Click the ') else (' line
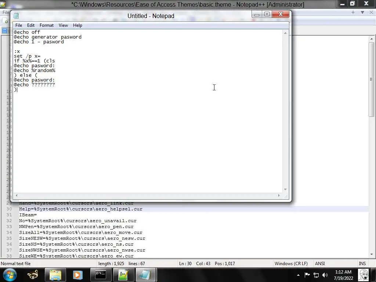 click(x=26, y=75)
